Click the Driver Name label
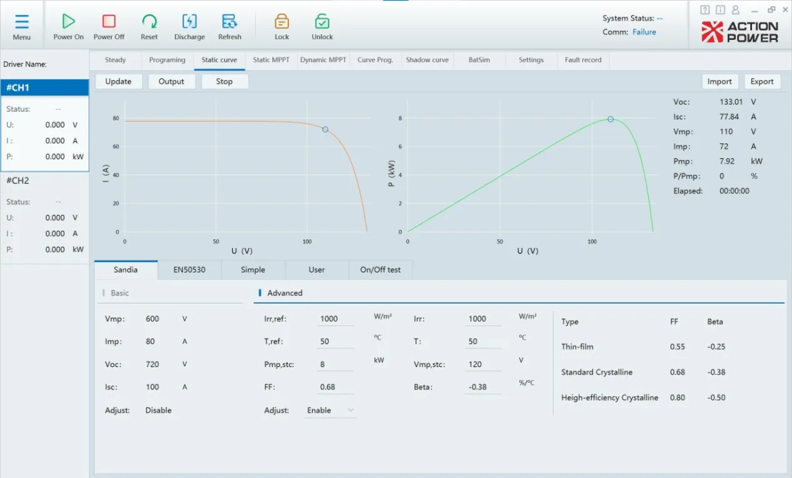 pyautogui.click(x=25, y=64)
